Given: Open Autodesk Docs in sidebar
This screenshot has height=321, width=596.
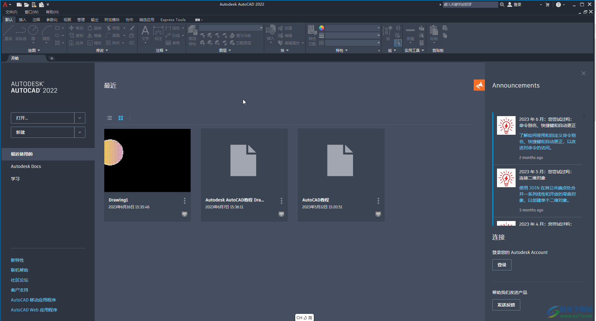Looking at the screenshot, I should click(26, 166).
